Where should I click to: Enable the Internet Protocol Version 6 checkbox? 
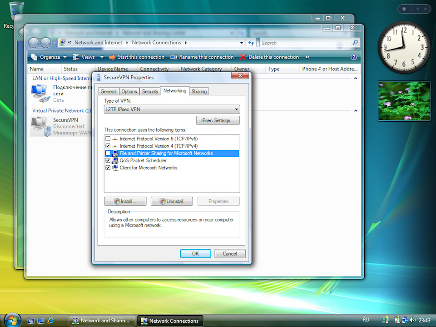point(108,139)
